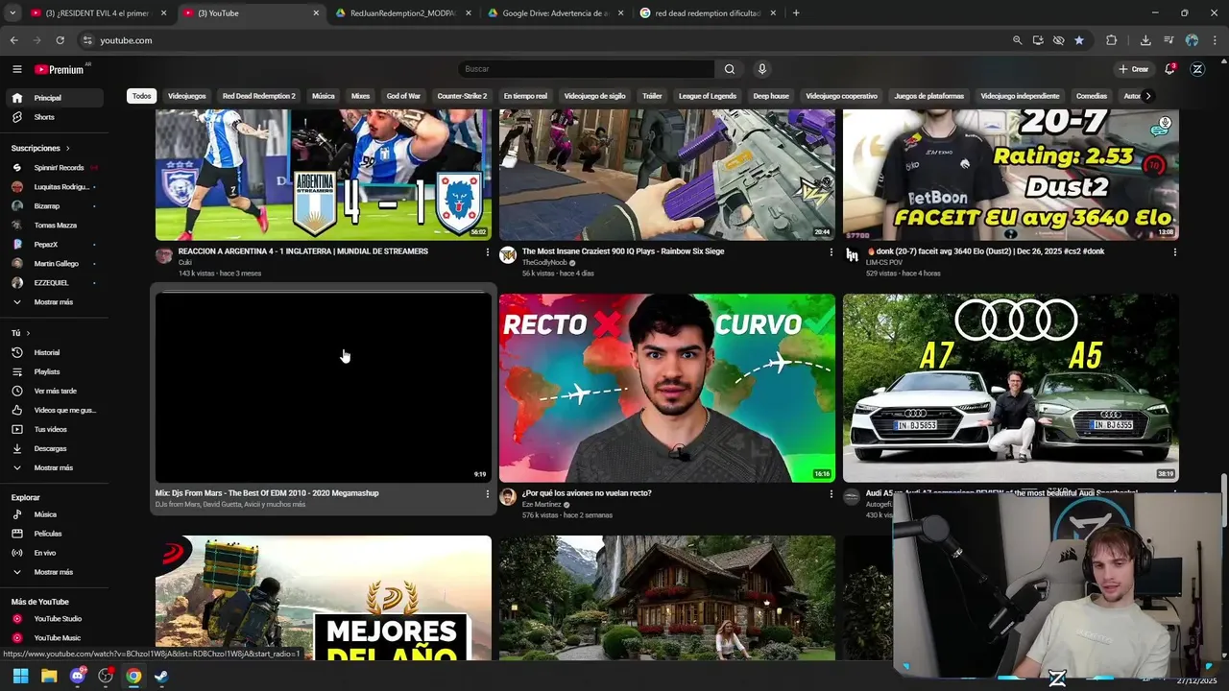1229x691 pixels.
Task: Switch to red dead redemption dificultad tab
Action: [x=708, y=13]
